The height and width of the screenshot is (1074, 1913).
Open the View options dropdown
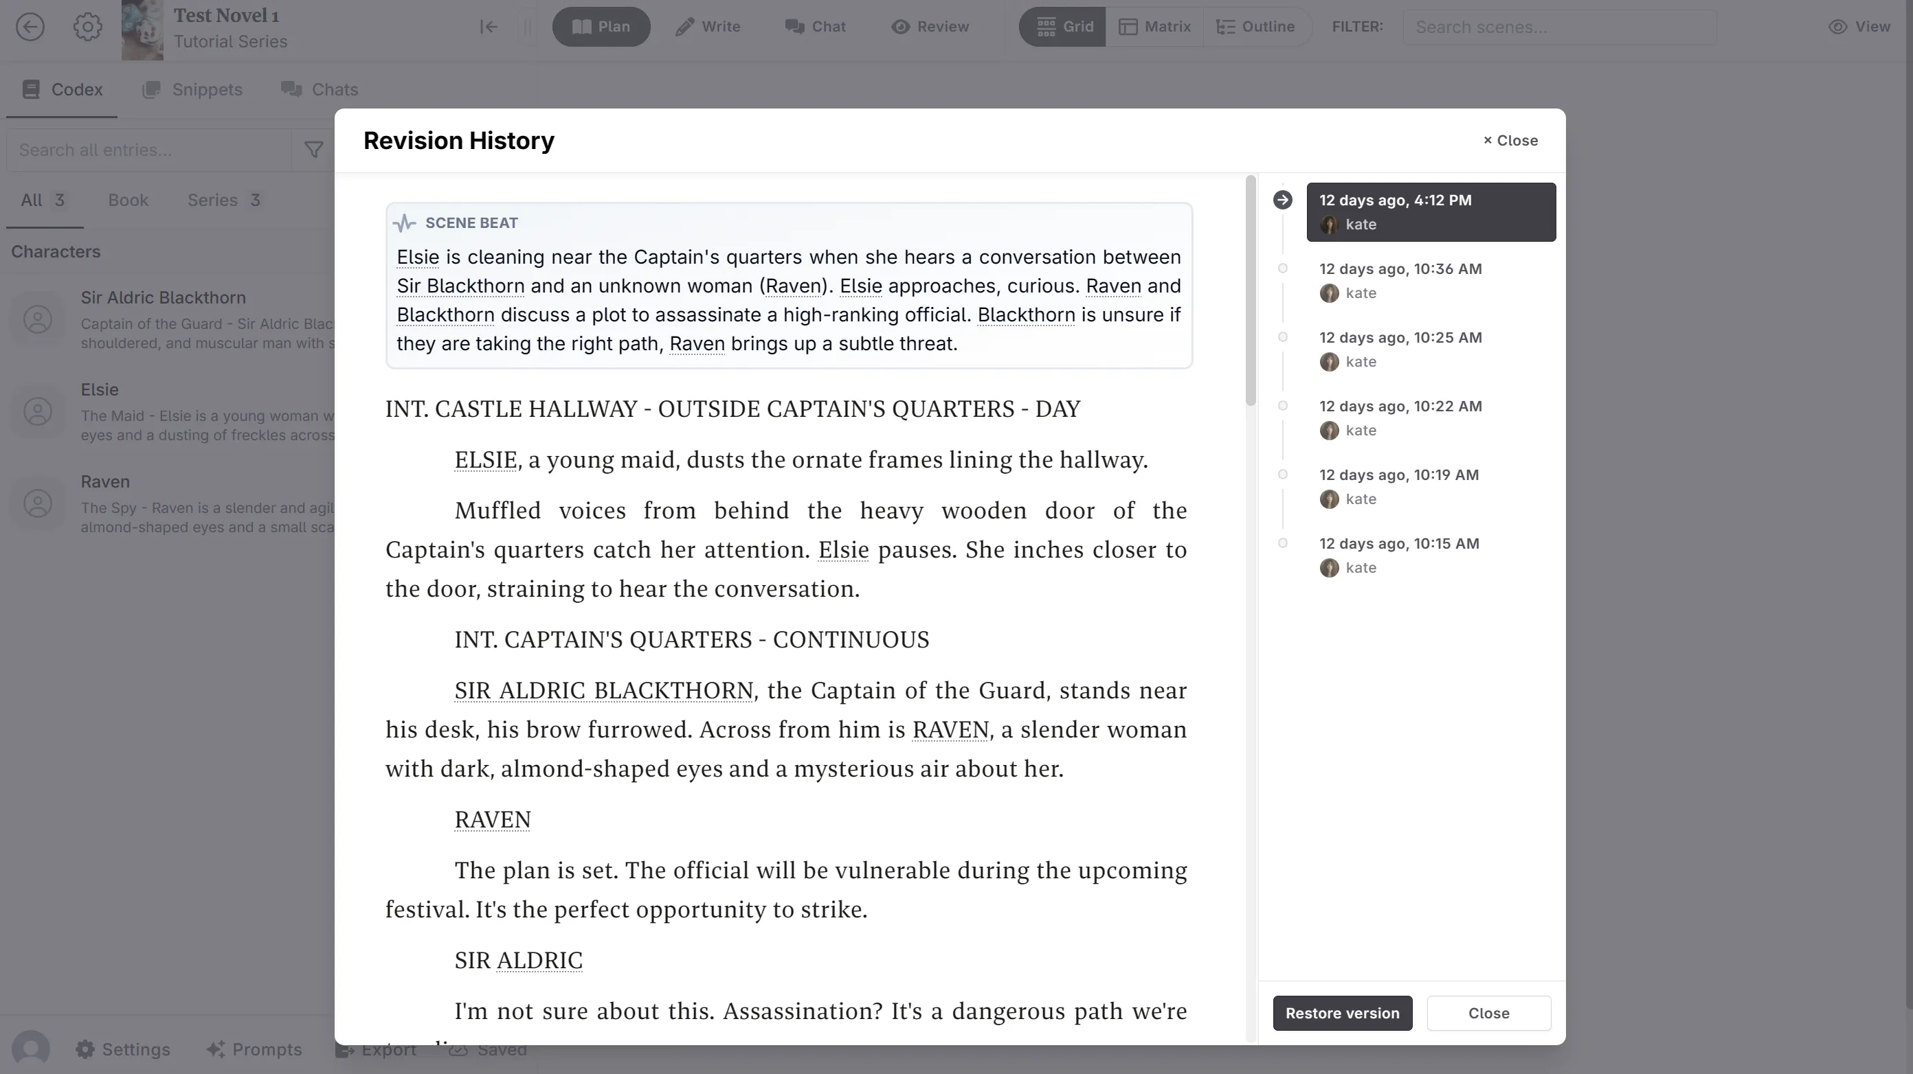pos(1859,27)
